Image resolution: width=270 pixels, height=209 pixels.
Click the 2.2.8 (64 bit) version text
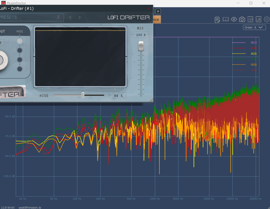[x=8, y=207]
